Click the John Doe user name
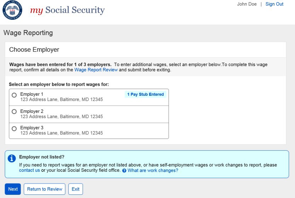 click(247, 4)
